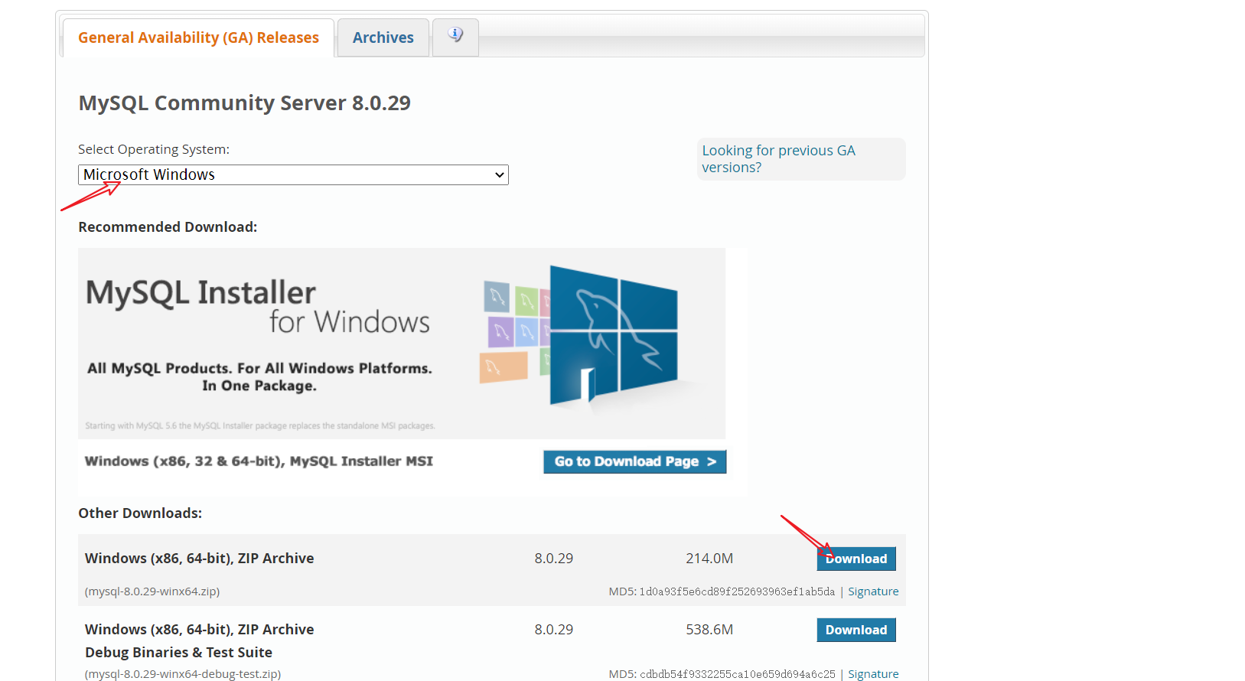Click the 538.6M file size value
The height and width of the screenshot is (681, 1245).
(x=709, y=630)
